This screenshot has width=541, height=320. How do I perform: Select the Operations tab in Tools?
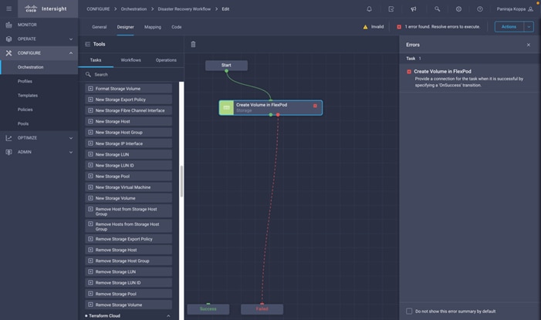coord(166,60)
